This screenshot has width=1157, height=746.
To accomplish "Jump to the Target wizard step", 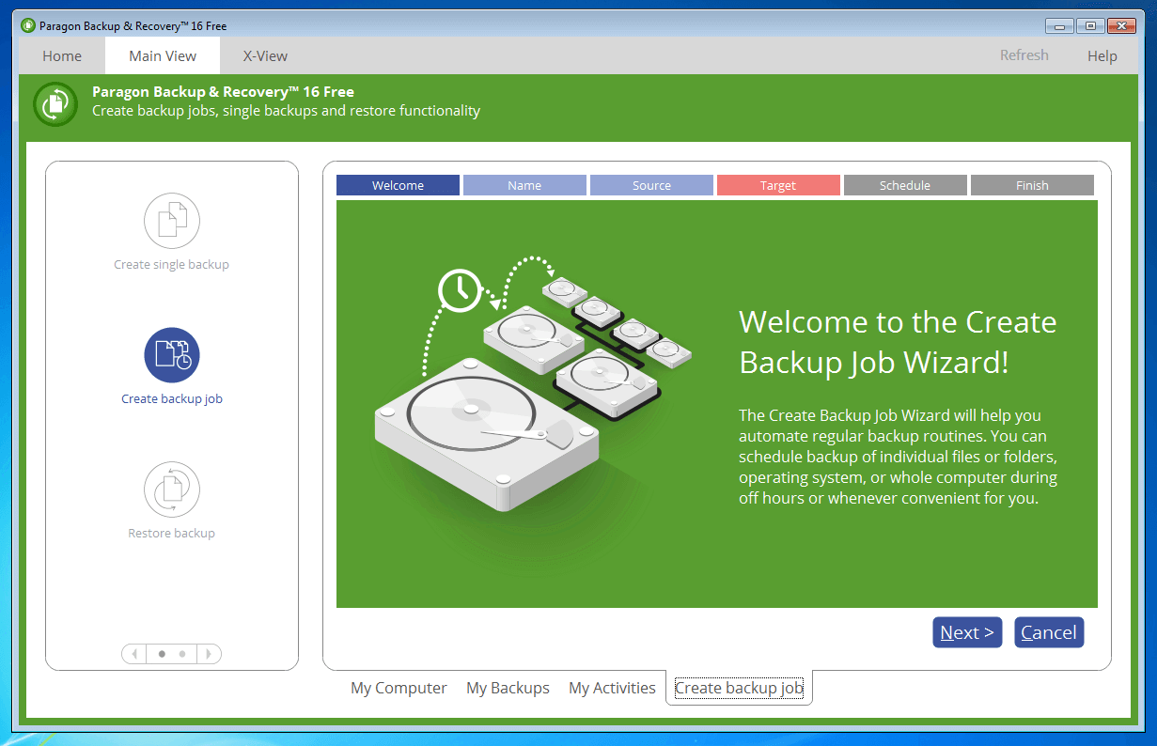I will coord(778,185).
